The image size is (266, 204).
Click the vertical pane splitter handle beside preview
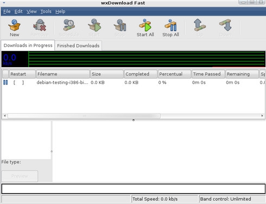point(52,152)
